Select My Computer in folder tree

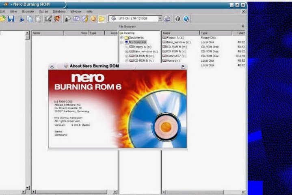[137, 42]
